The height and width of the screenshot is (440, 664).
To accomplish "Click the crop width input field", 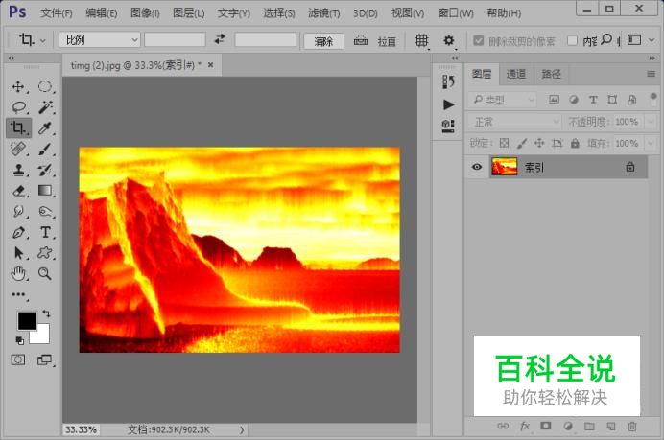I will [175, 40].
